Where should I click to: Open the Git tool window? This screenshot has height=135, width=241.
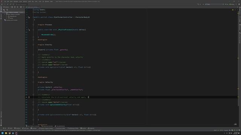pos(5,128)
